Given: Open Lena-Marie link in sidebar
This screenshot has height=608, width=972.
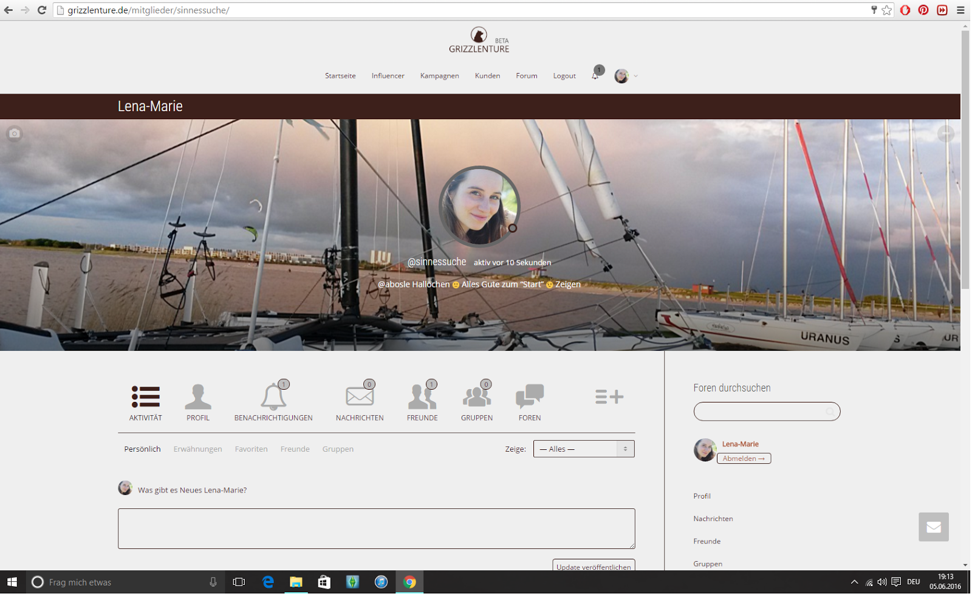Looking at the screenshot, I should coord(741,444).
